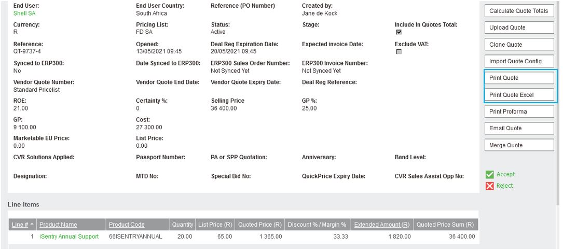Open Import Quote Config
Viewport: 563px width, 251px height.
[x=518, y=61]
